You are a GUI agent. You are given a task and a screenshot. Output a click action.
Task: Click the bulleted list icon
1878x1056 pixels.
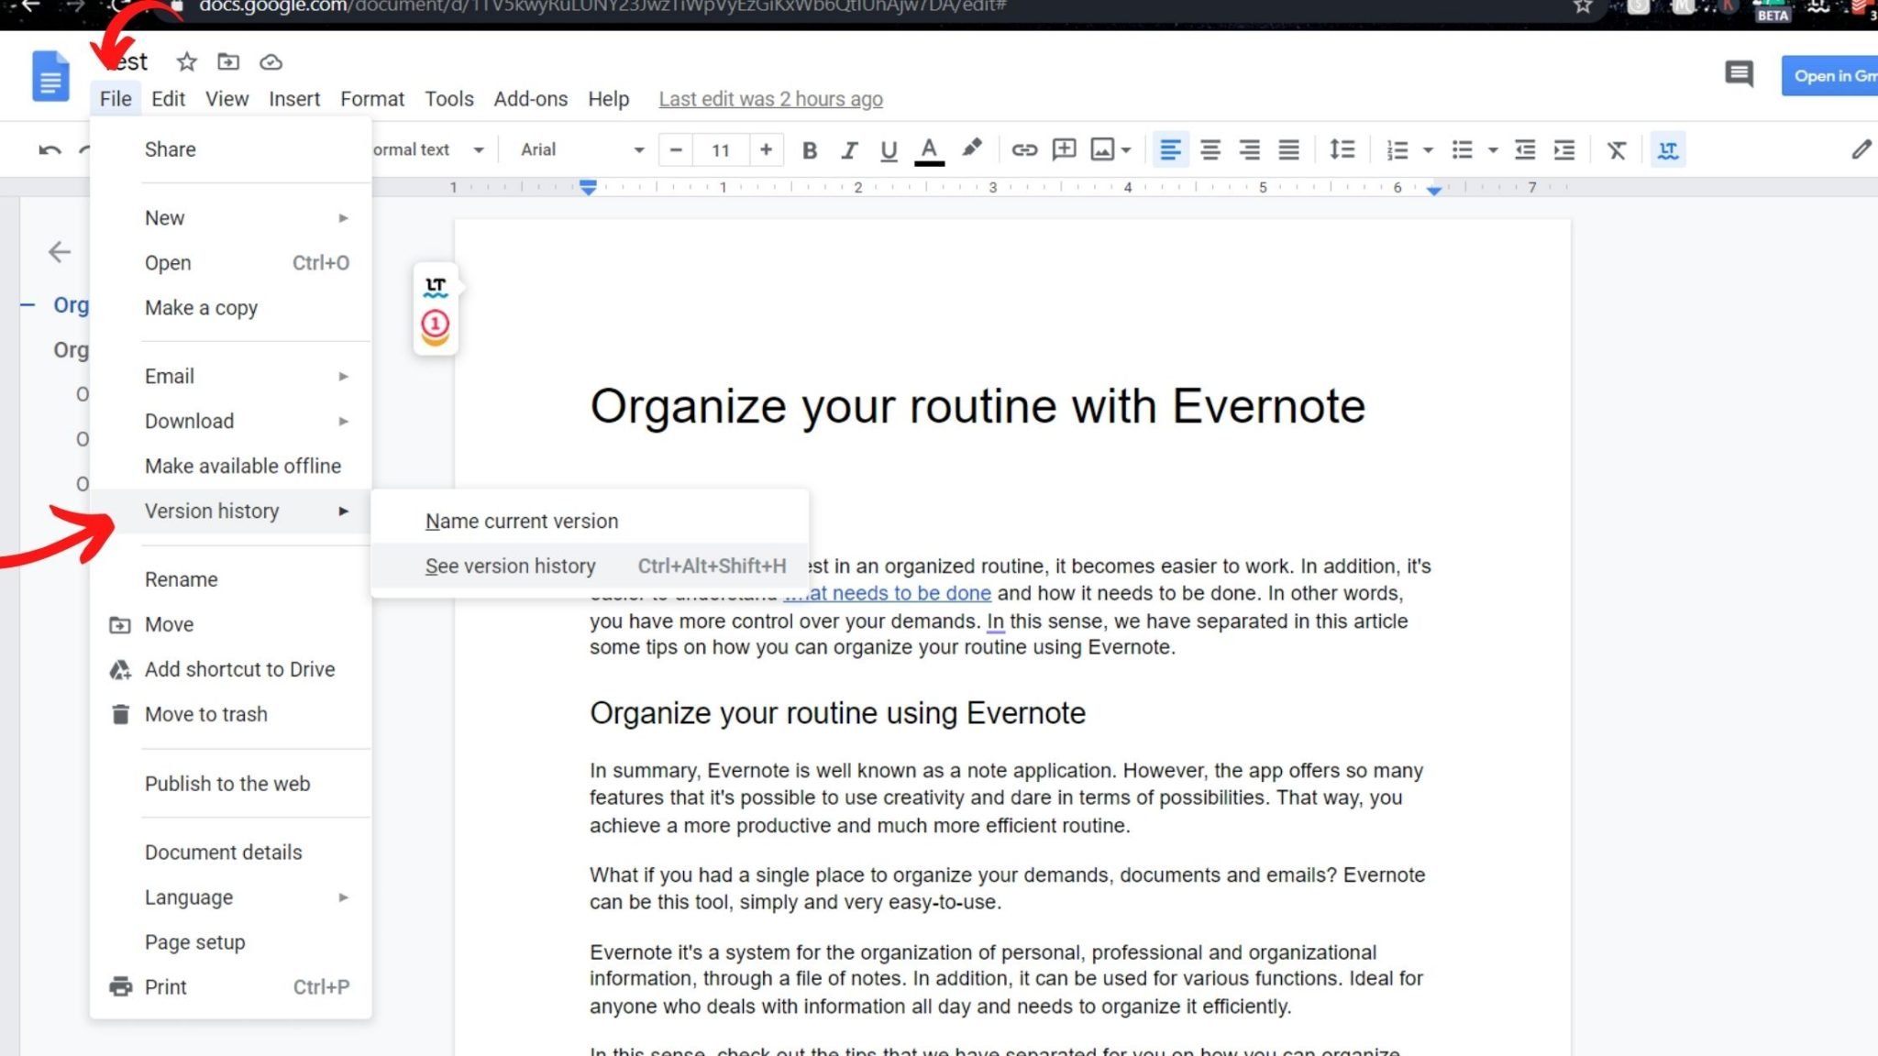pos(1463,149)
